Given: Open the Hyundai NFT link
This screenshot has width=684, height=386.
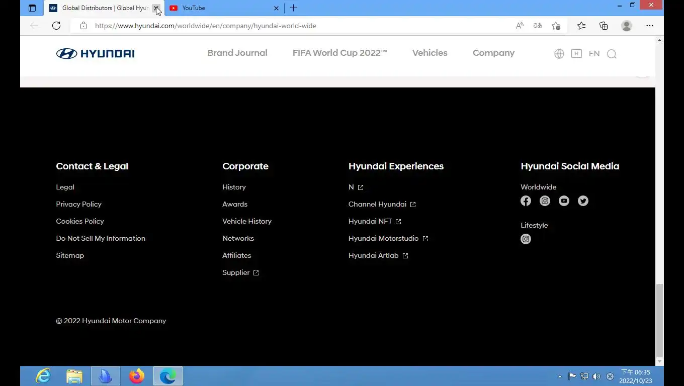Looking at the screenshot, I should point(375,221).
